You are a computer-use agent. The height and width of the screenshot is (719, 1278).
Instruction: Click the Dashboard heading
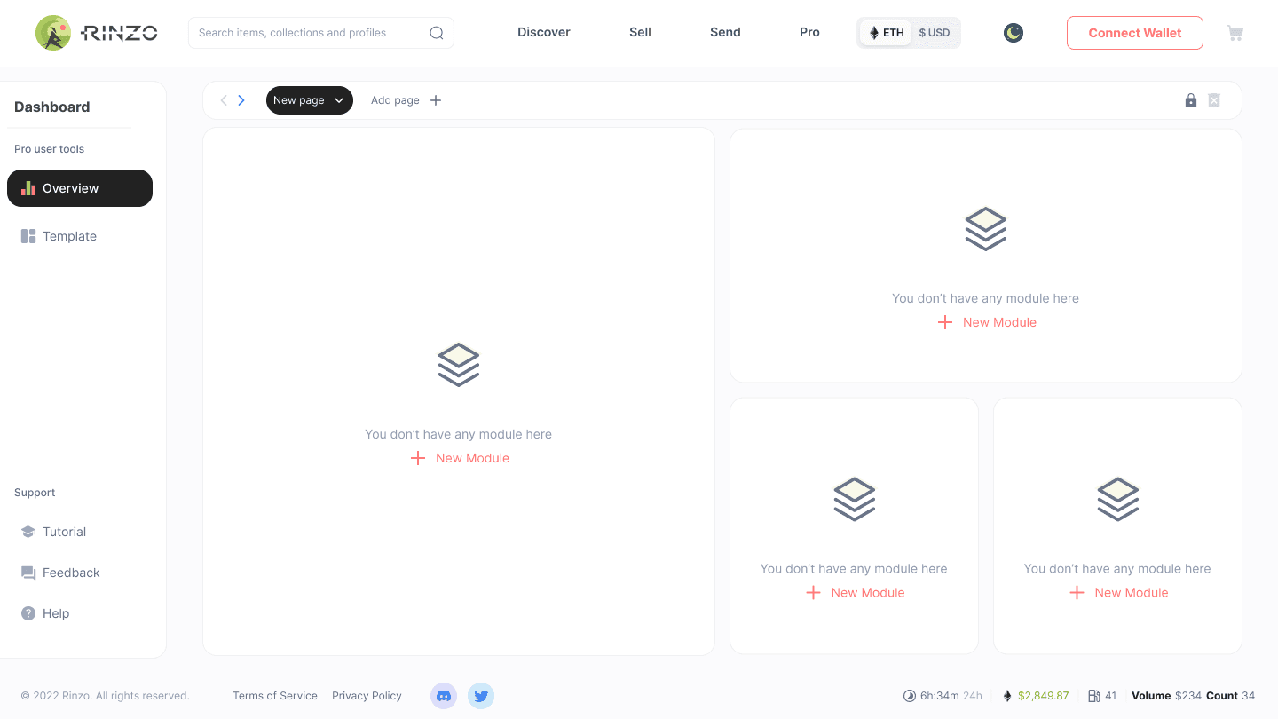(x=52, y=107)
